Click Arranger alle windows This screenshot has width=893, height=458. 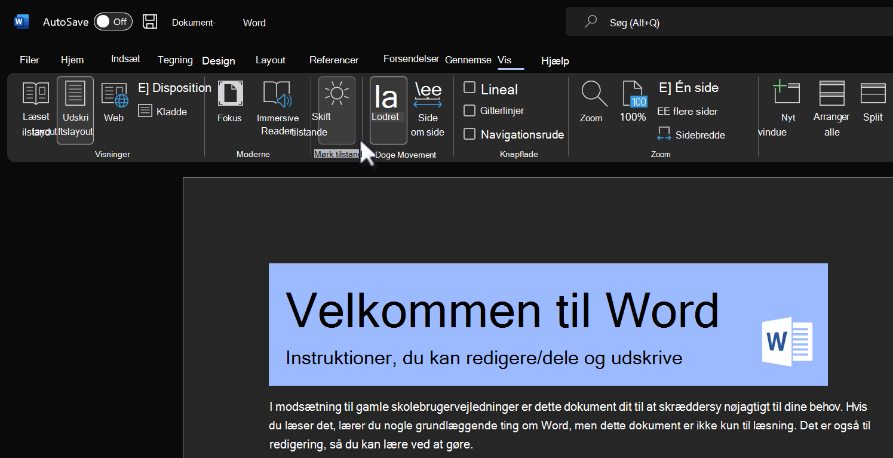831,109
